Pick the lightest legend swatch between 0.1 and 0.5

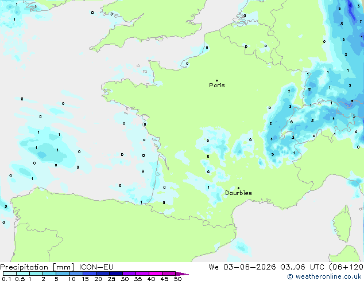pyautogui.click(x=10, y=274)
